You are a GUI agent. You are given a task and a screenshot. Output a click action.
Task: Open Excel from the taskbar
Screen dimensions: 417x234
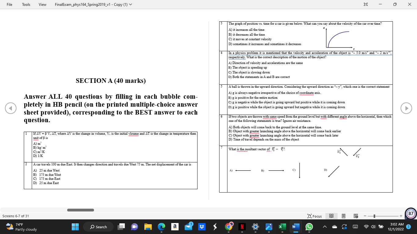282,227
